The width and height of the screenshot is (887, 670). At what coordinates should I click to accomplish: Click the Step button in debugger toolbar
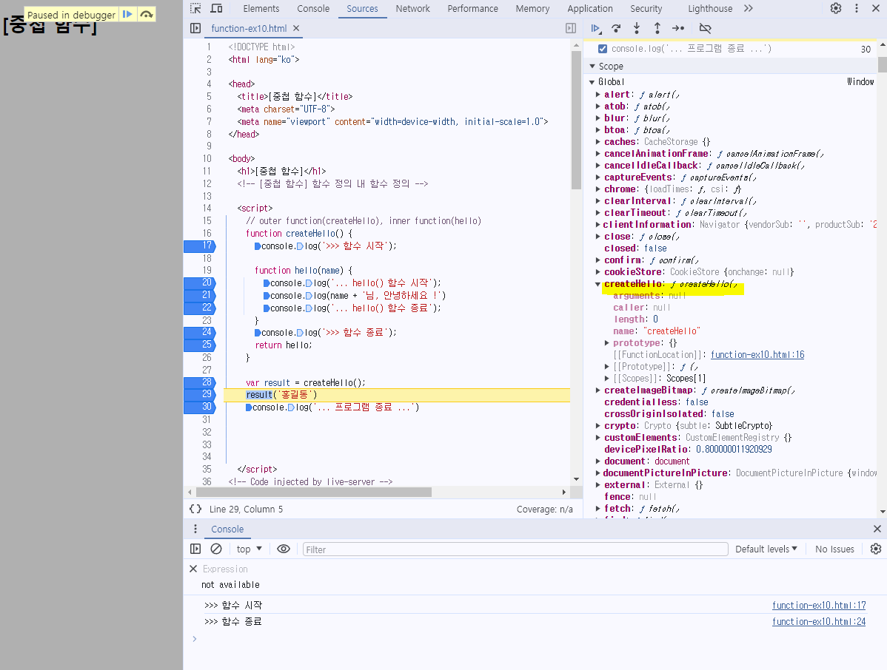point(677,28)
